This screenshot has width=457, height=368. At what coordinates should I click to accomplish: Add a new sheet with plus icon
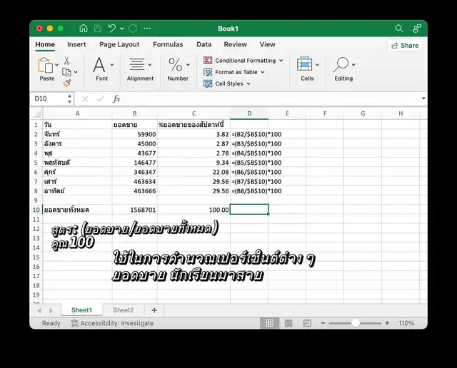coord(154,310)
